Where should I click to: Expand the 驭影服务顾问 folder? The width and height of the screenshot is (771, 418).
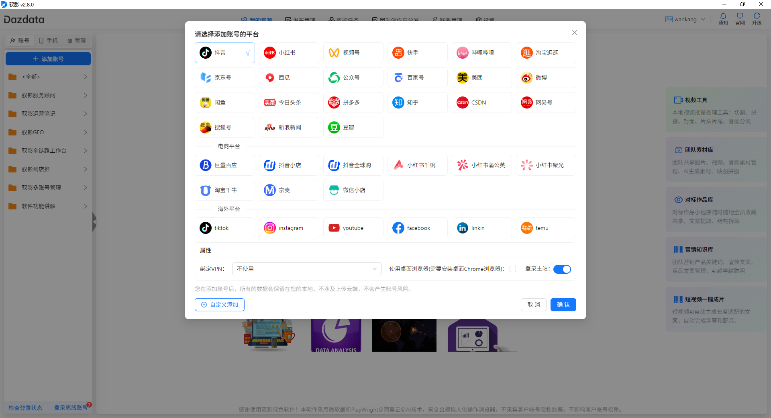coord(48,95)
